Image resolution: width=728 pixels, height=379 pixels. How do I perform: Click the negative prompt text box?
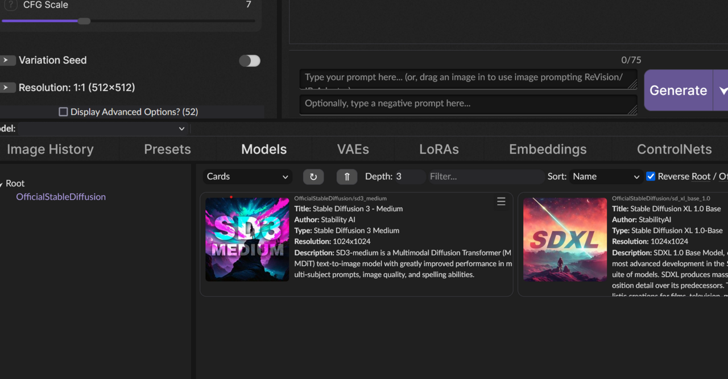click(x=468, y=105)
